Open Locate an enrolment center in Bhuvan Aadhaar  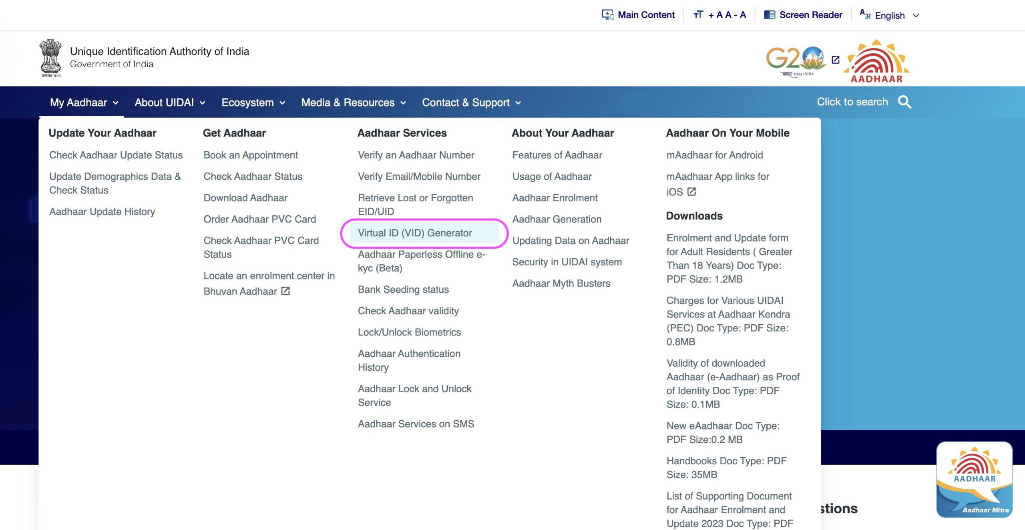click(x=269, y=283)
